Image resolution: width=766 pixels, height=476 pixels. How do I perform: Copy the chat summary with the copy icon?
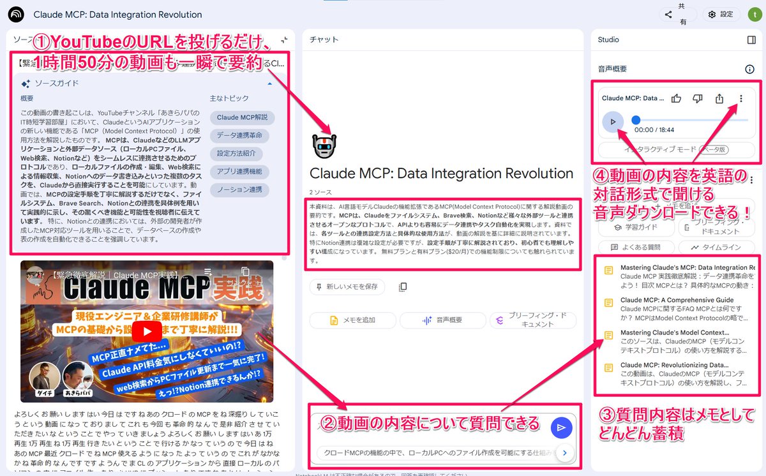click(x=402, y=287)
